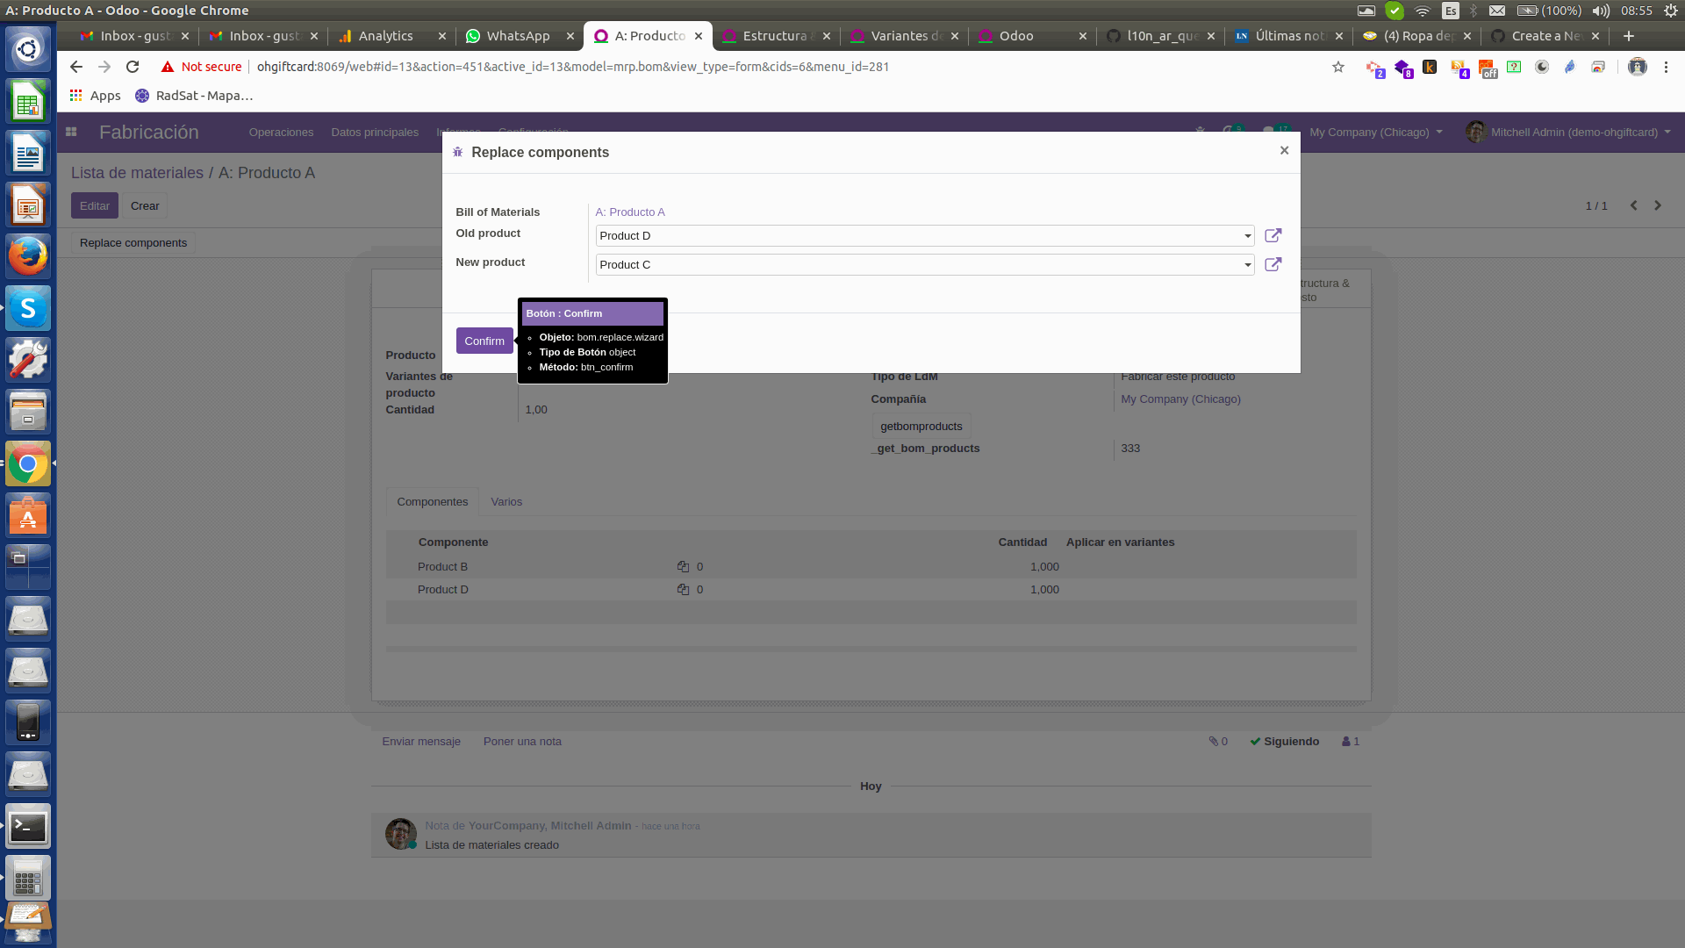Open the Terminal from the dock
Image resolution: width=1685 pixels, height=948 pixels.
point(28,827)
